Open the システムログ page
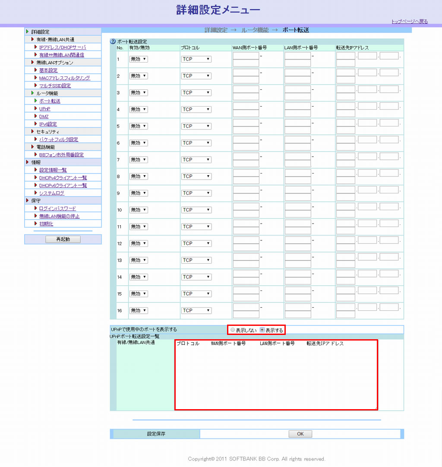The image size is (442, 467). pos(52,193)
